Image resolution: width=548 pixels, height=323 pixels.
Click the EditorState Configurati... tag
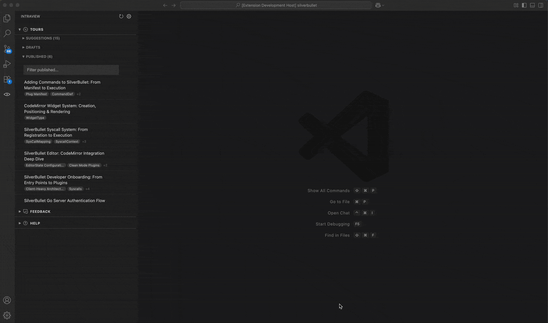[x=45, y=165]
